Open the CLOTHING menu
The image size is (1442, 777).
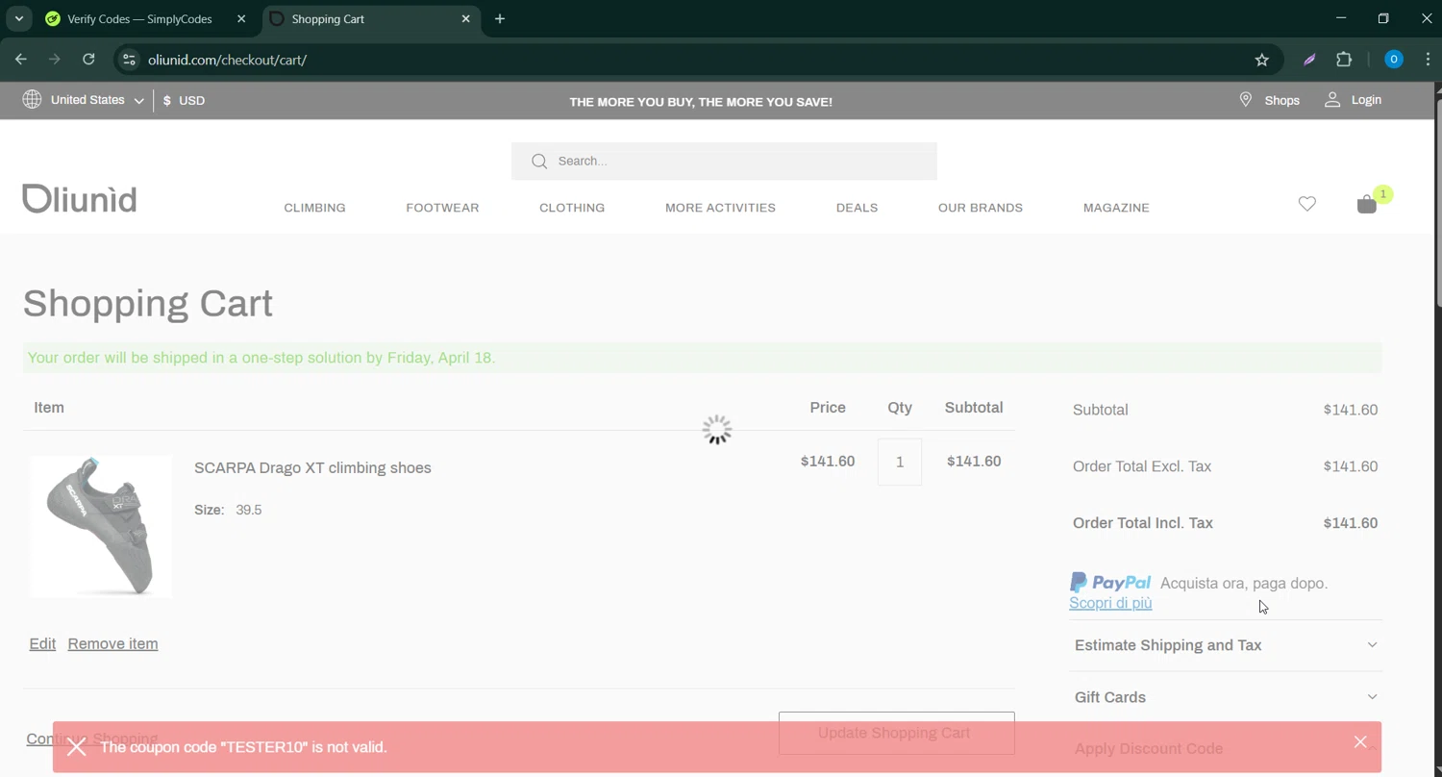pos(572,208)
